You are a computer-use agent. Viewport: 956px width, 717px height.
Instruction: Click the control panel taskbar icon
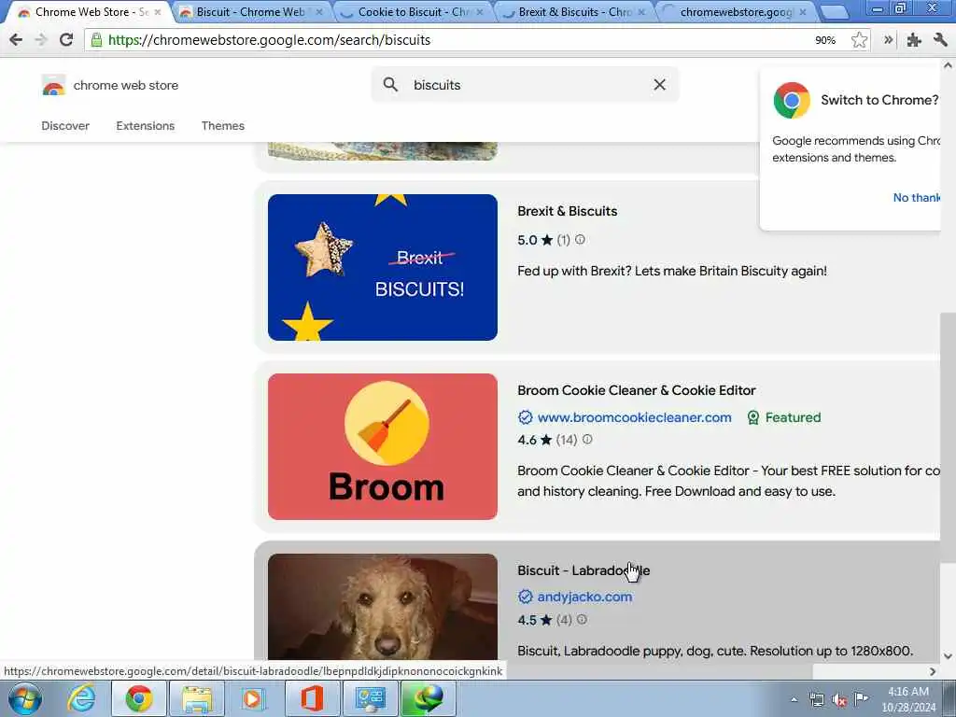[370, 698]
